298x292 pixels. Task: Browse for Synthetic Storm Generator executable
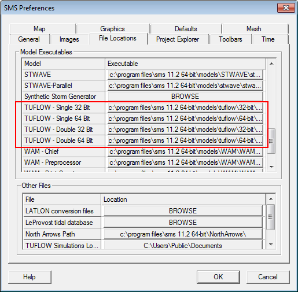pos(185,97)
